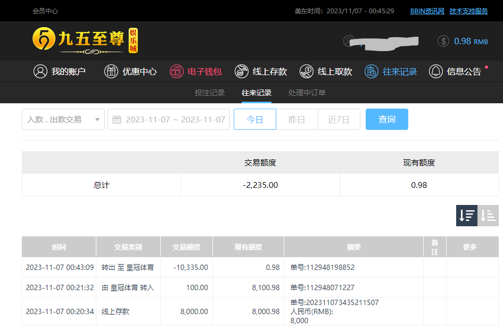Click the 线上取款 withdrawal icon
The width and height of the screenshot is (503, 329).
[x=307, y=71]
